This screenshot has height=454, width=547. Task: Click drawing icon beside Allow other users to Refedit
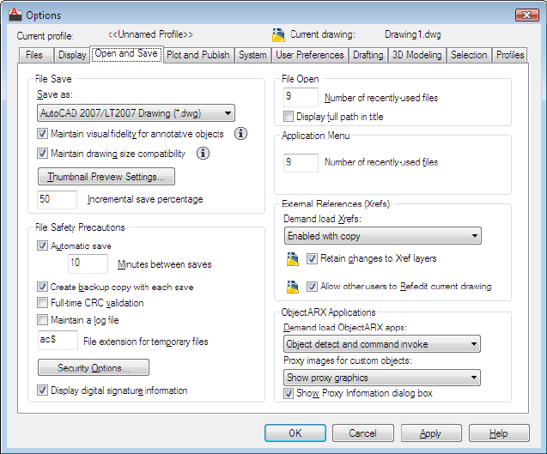292,287
